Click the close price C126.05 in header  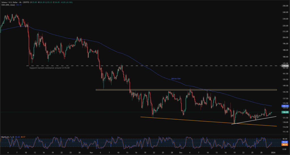point(56,2)
